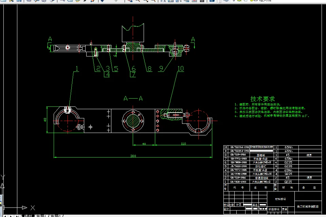Open the 布局2 layout tab
Screen dimensions: 326x217
55,216
